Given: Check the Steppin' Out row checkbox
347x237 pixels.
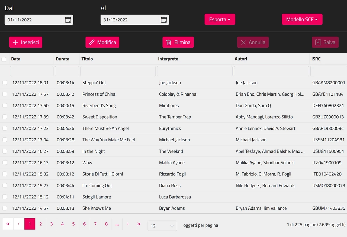Looking at the screenshot, I should [x=5, y=83].
